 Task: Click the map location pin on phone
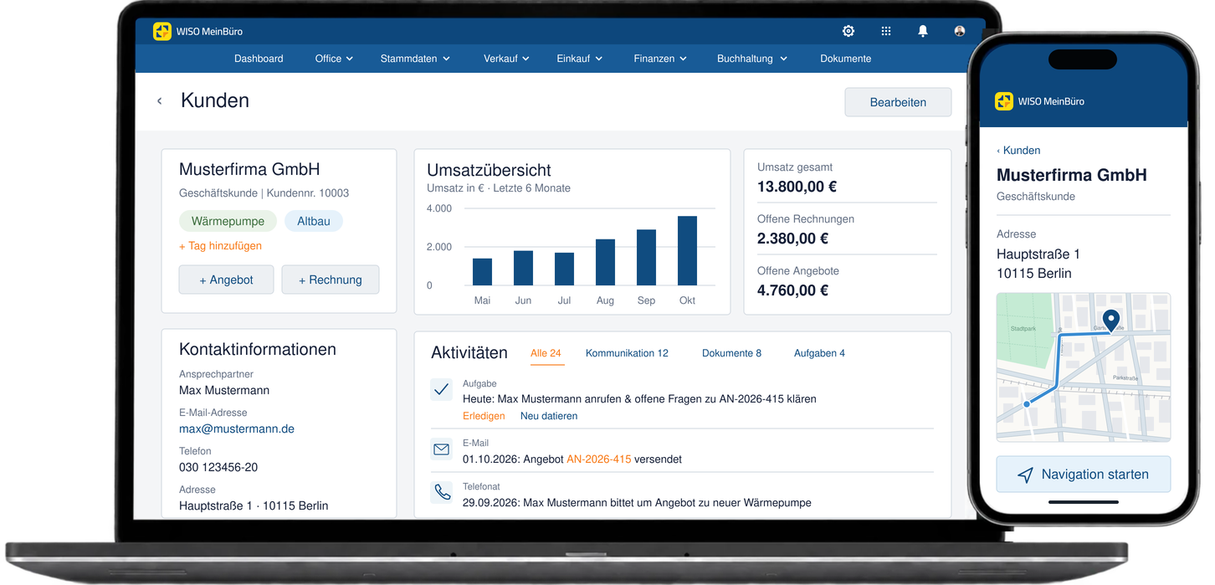pos(1111,321)
